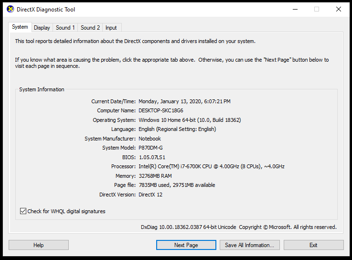The width and height of the screenshot is (352, 260).
Task: Minimize the DirectX Diagnostic Tool window
Action: click(295, 9)
